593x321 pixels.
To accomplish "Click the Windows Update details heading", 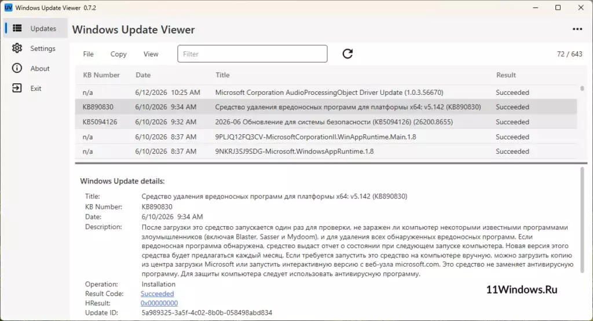I will [122, 181].
